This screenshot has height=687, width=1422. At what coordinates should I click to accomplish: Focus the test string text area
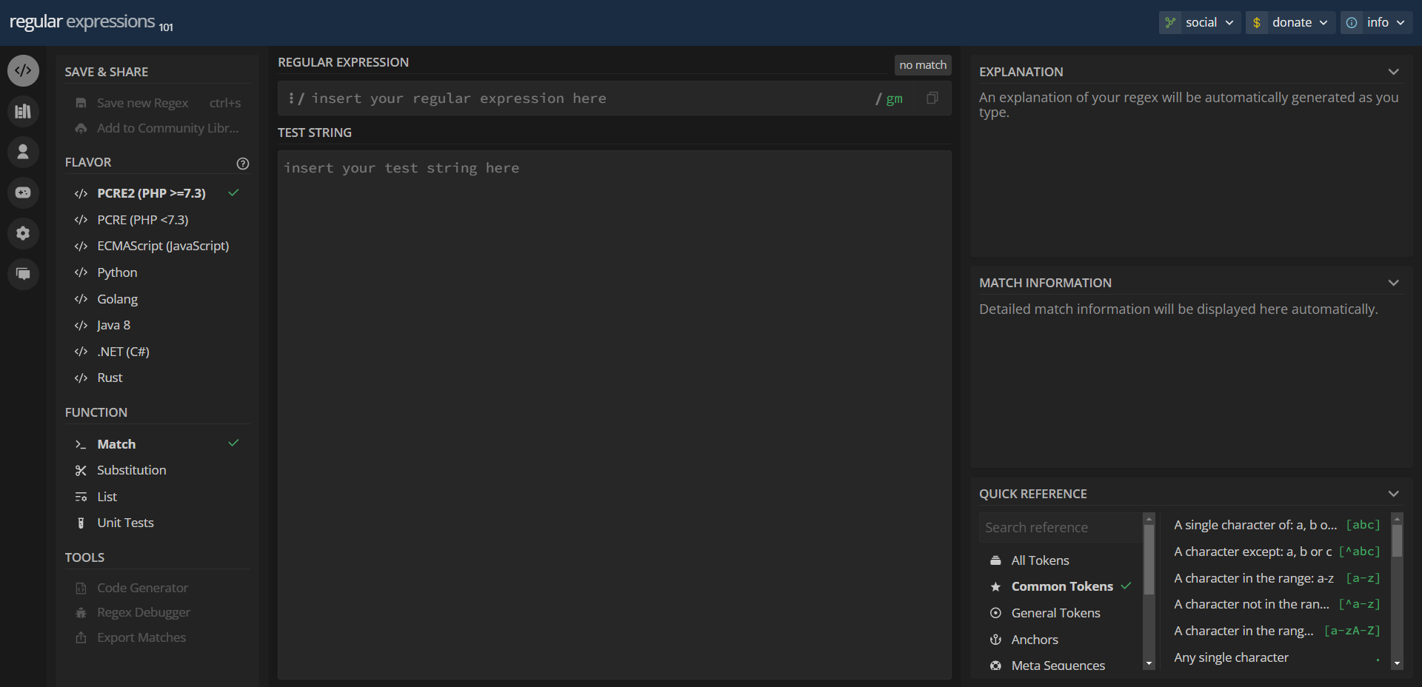pyautogui.click(x=614, y=415)
